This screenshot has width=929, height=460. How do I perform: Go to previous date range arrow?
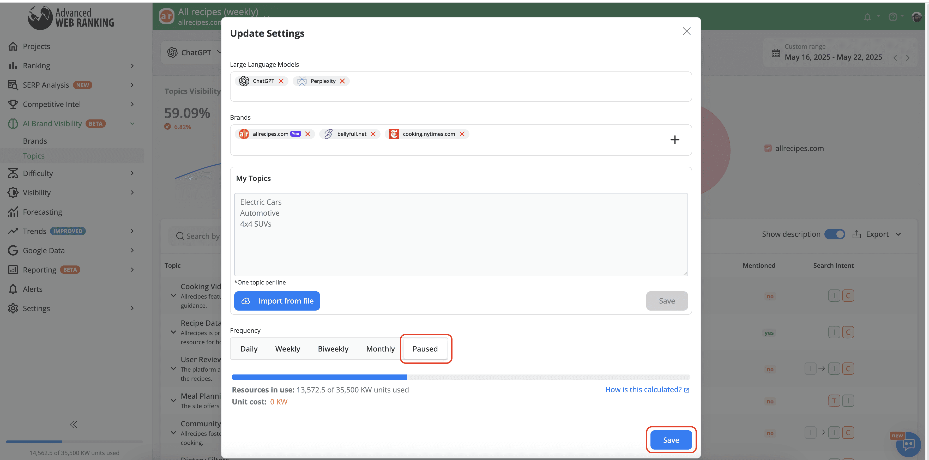click(895, 58)
